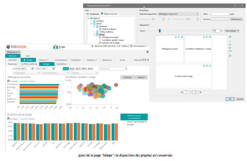Click the DigDash logo
This screenshot has height=161, width=247.
point(16,47)
